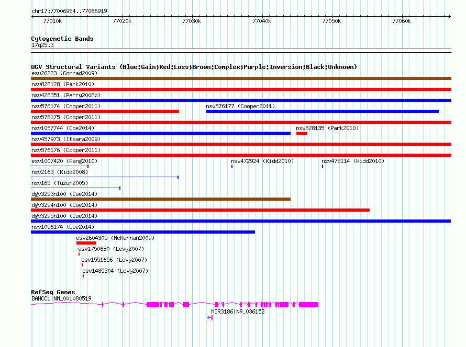The image size is (466, 347).
Task: Open nsv472924 (Kidd2010) label
Action: tap(262, 161)
